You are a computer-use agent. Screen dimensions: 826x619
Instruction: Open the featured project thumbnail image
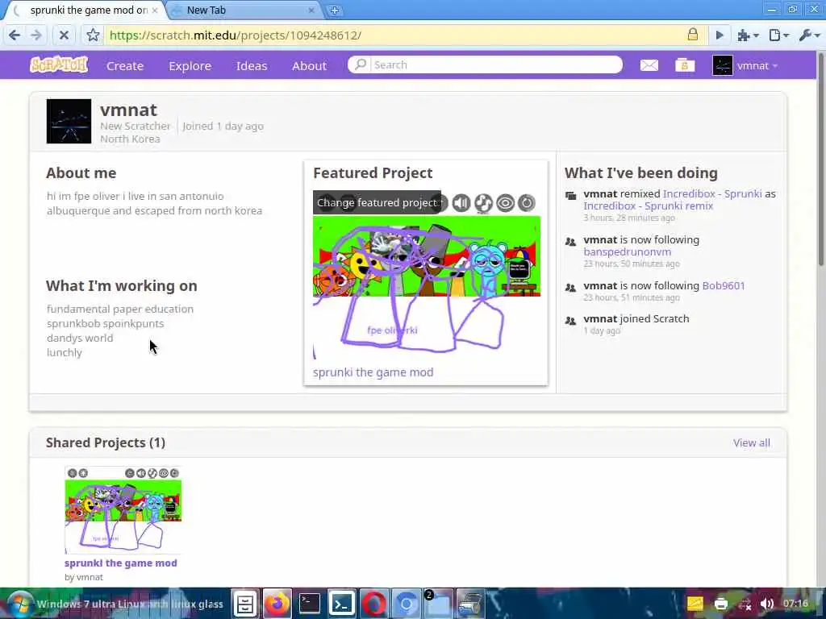[x=427, y=276]
